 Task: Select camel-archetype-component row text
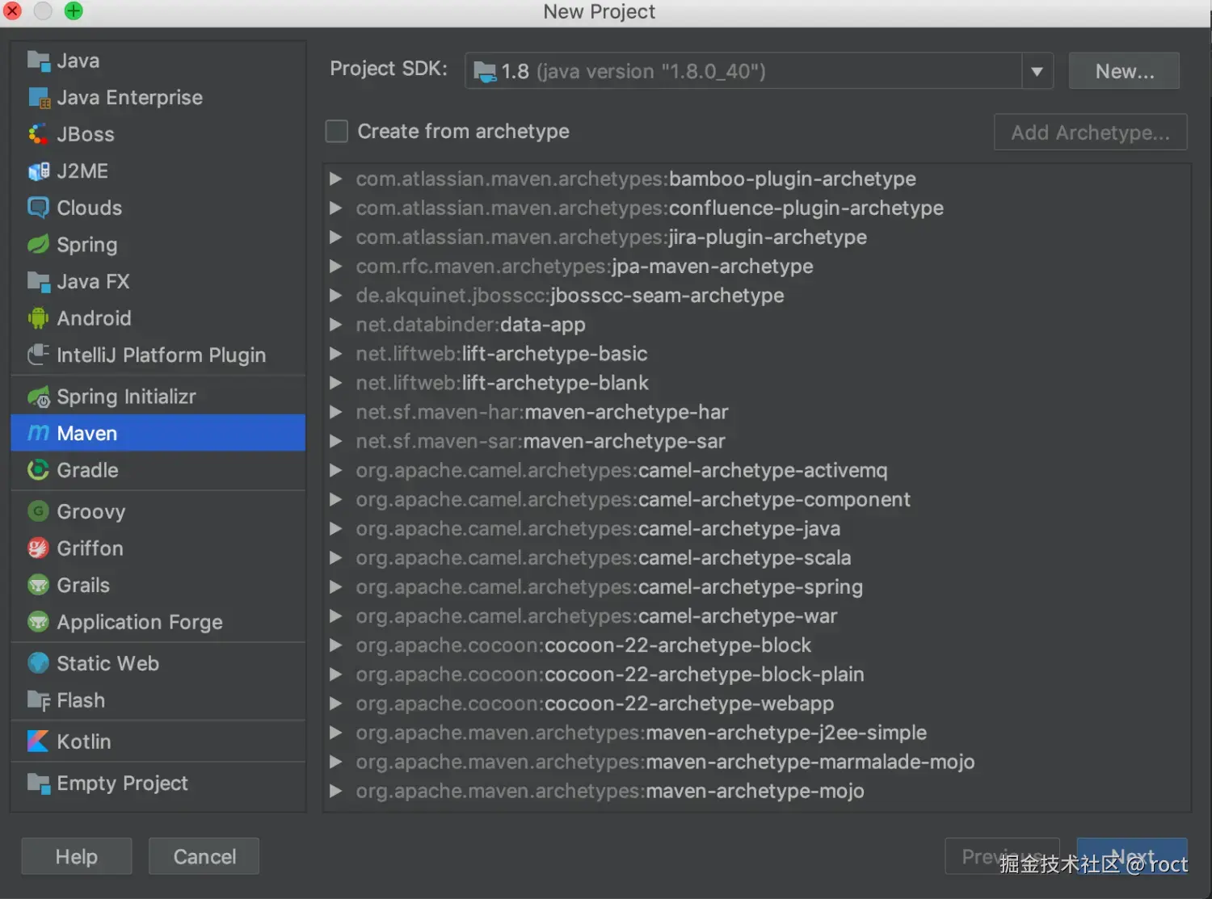point(633,499)
